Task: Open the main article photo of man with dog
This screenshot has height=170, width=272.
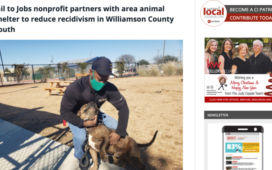Action: [91, 105]
